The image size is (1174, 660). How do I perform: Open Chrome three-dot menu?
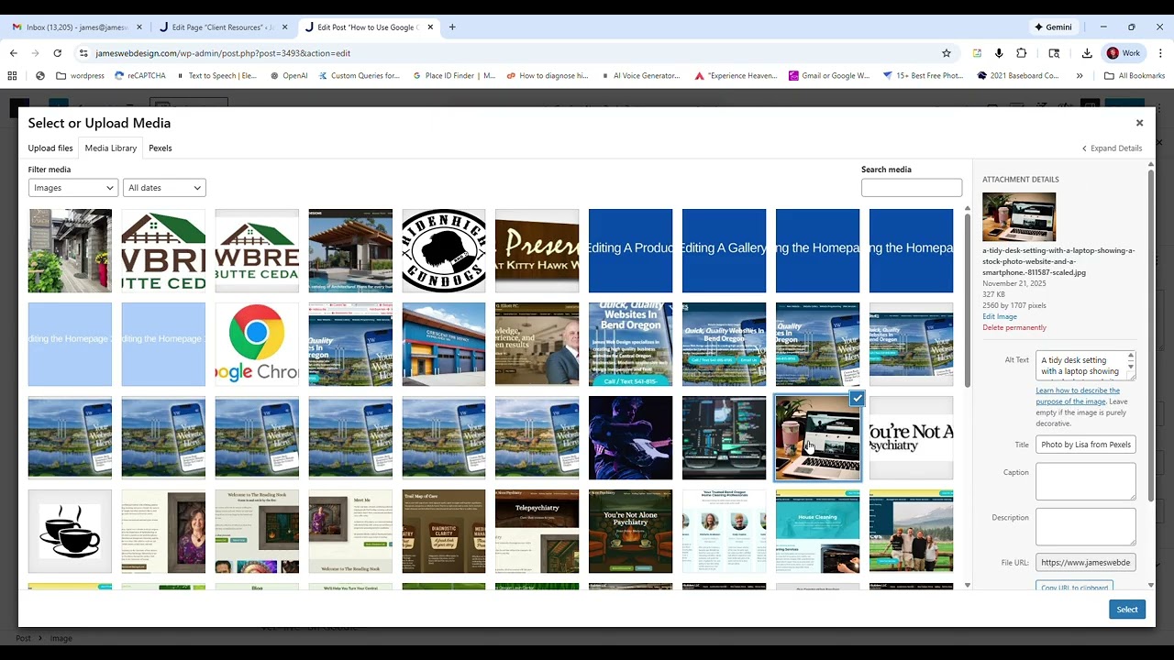click(1161, 53)
